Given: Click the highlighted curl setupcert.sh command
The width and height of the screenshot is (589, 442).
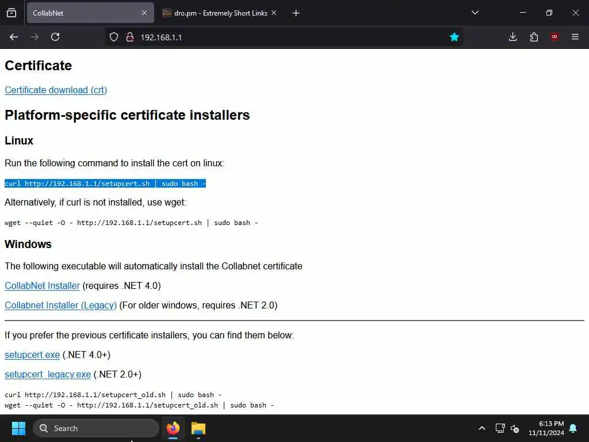Looking at the screenshot, I should (x=105, y=184).
